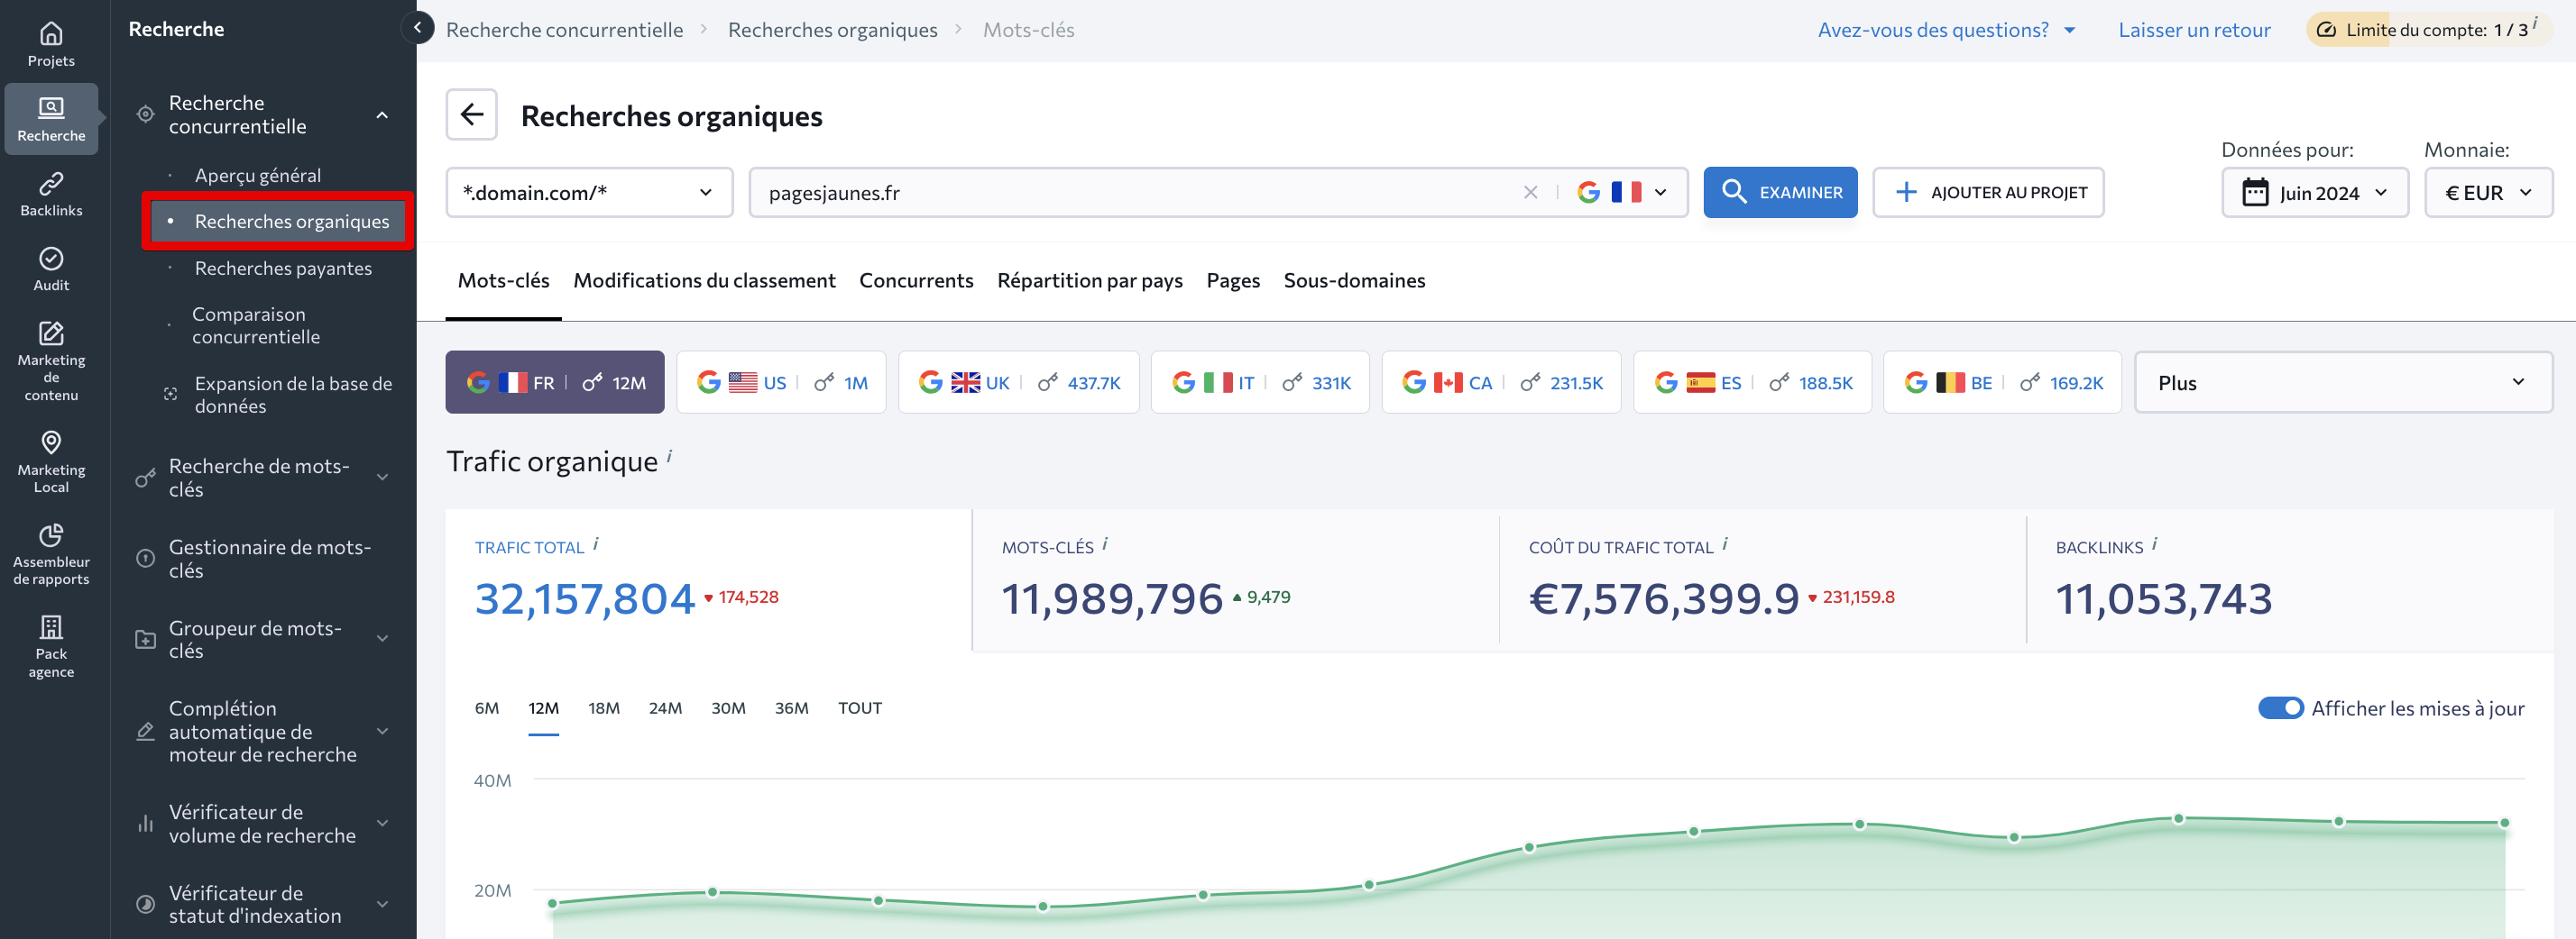Image resolution: width=2576 pixels, height=939 pixels.
Task: Switch to the Pages tab
Action: (x=1233, y=280)
